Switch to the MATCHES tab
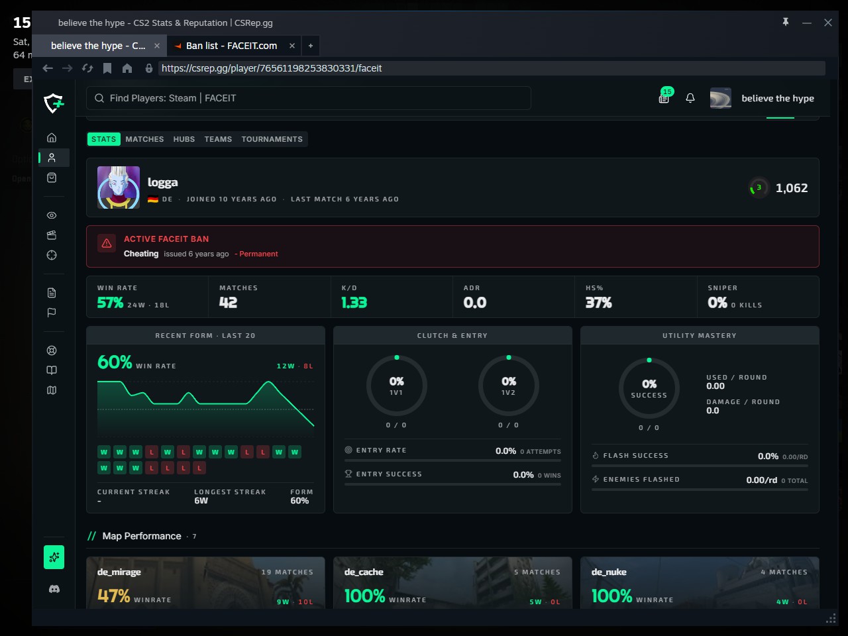 click(x=144, y=139)
